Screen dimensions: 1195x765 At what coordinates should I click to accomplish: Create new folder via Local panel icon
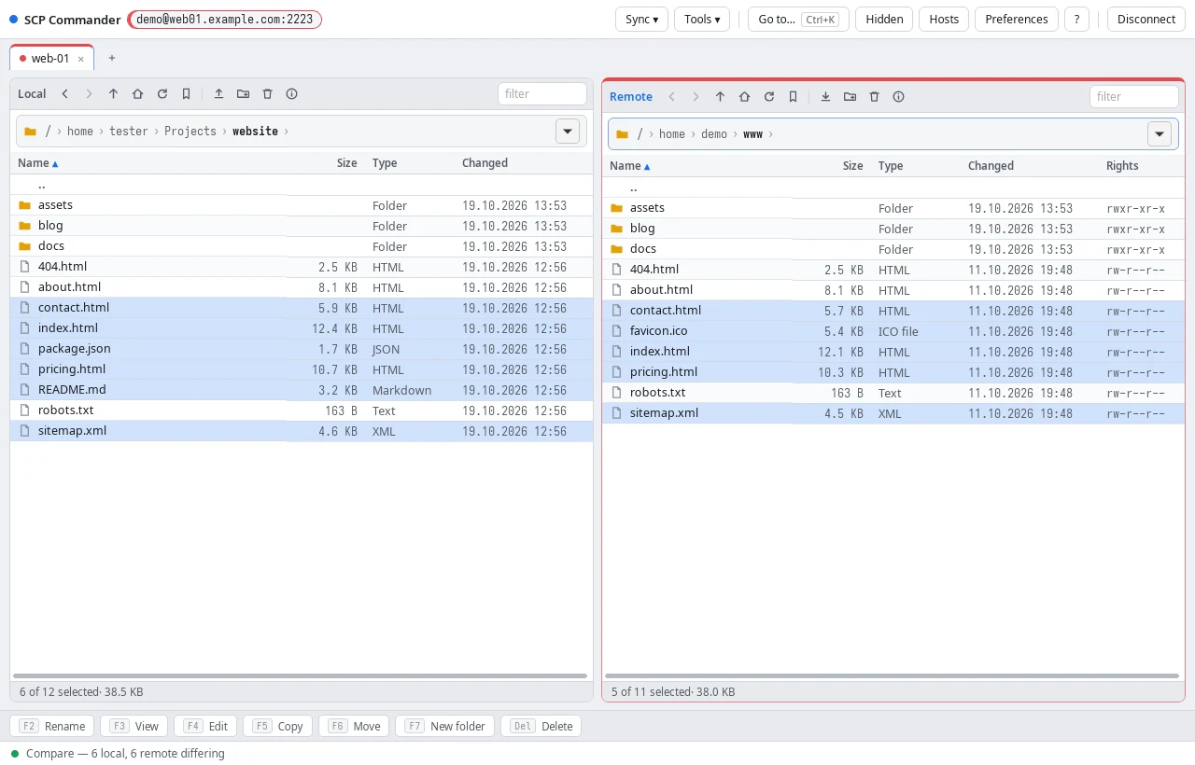(x=244, y=93)
